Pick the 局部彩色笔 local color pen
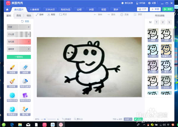178x127 pixels. pos(12,96)
